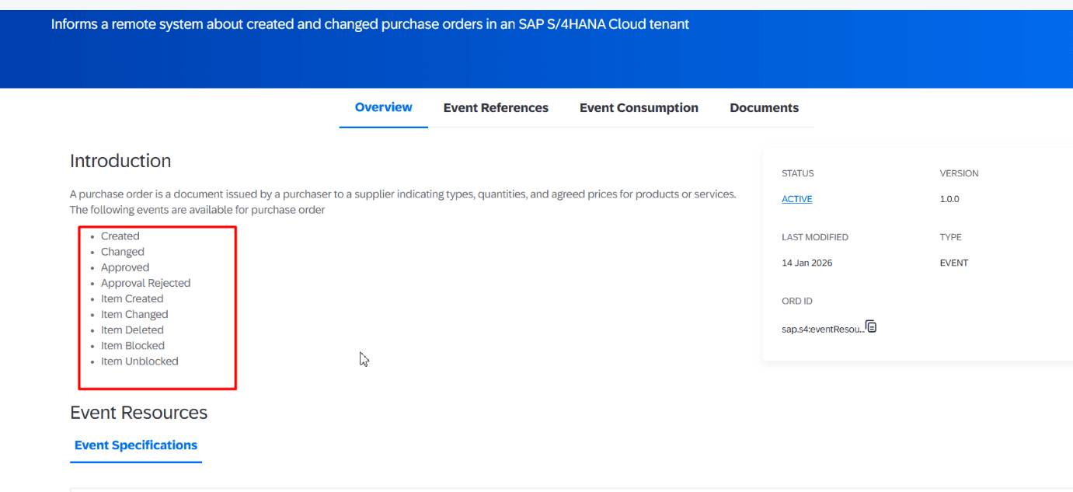Open the Event References tab
The height and width of the screenshot is (492, 1073).
[496, 108]
